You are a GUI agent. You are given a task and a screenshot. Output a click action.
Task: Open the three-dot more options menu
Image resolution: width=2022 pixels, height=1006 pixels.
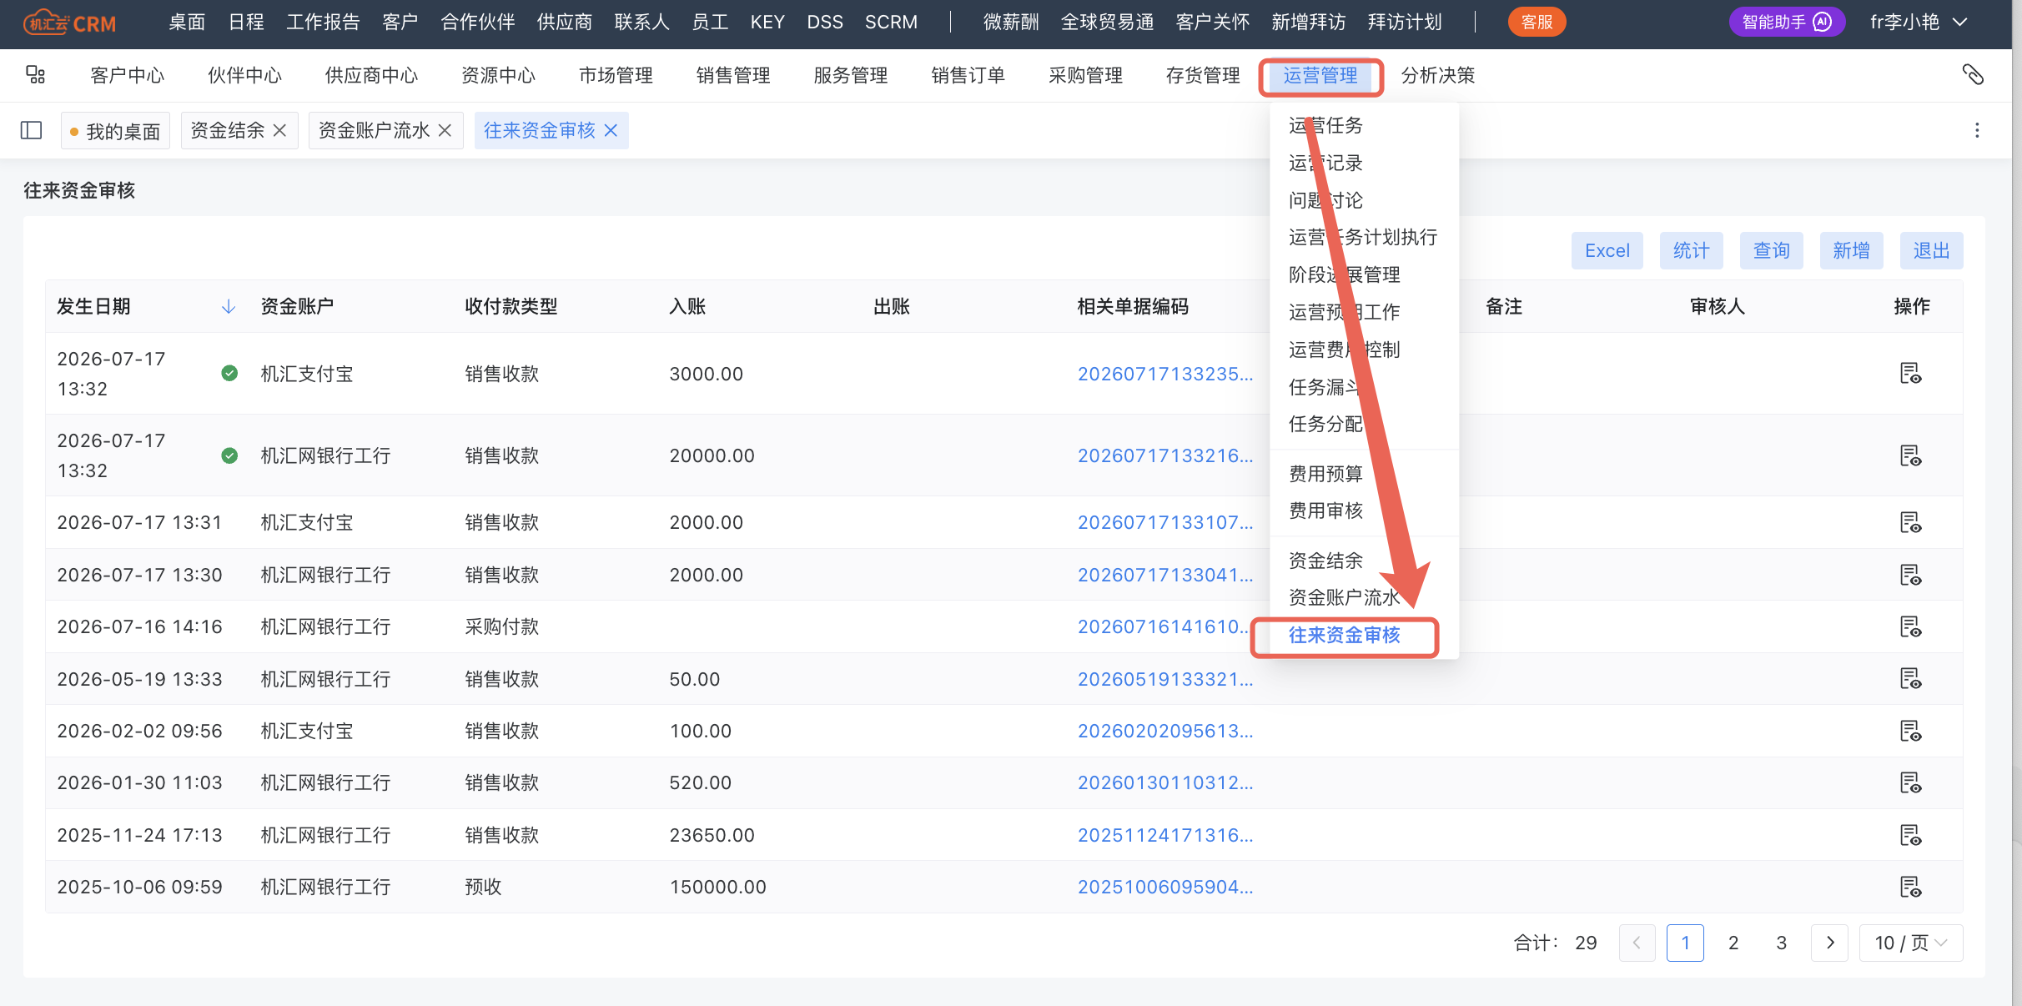(x=1977, y=130)
